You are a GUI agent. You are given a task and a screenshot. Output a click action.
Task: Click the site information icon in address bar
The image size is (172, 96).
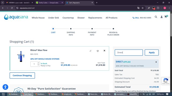point(17,8)
